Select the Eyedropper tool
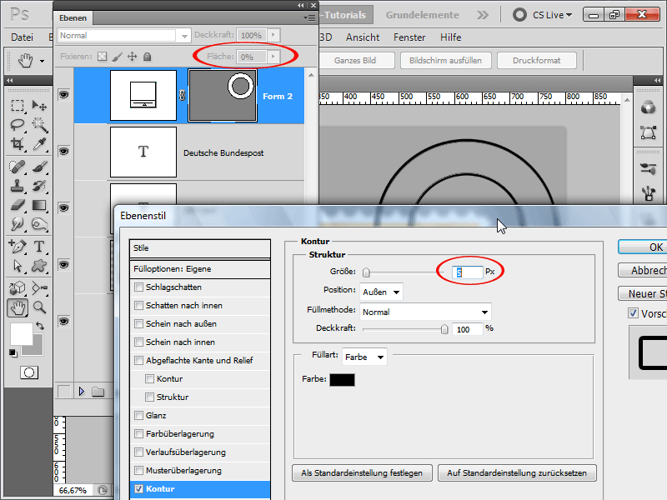667x500 pixels. (39, 144)
